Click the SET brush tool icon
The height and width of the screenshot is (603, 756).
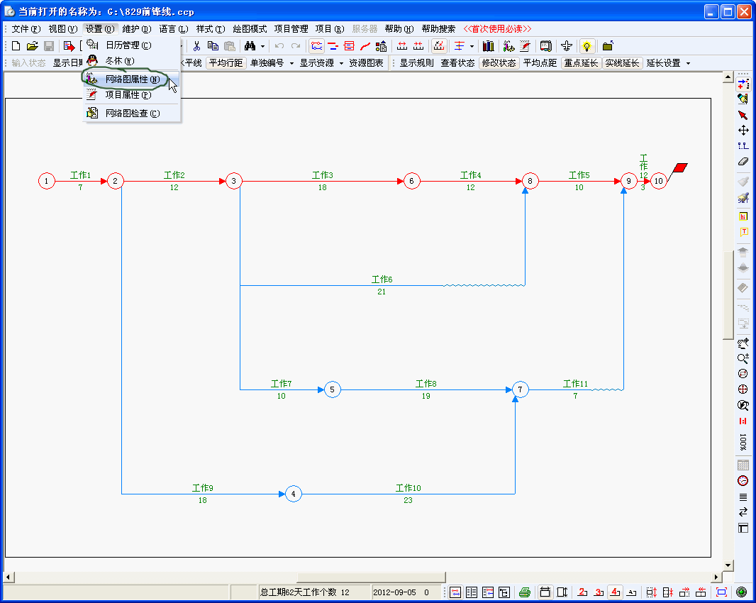(x=743, y=198)
